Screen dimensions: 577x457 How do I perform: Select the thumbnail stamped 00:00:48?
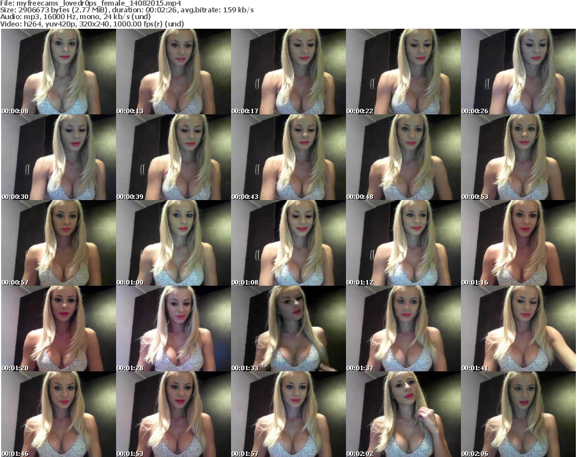pyautogui.click(x=403, y=157)
